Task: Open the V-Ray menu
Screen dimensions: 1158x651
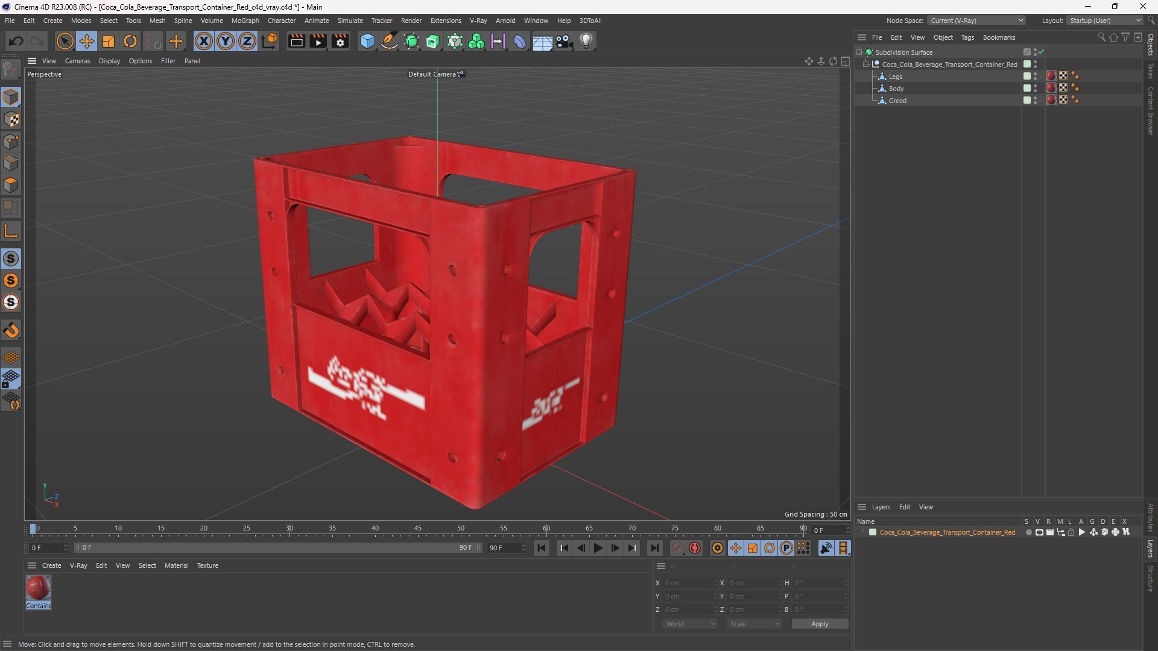Action: coord(478,20)
